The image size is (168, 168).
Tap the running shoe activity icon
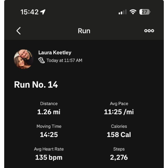[41, 60]
